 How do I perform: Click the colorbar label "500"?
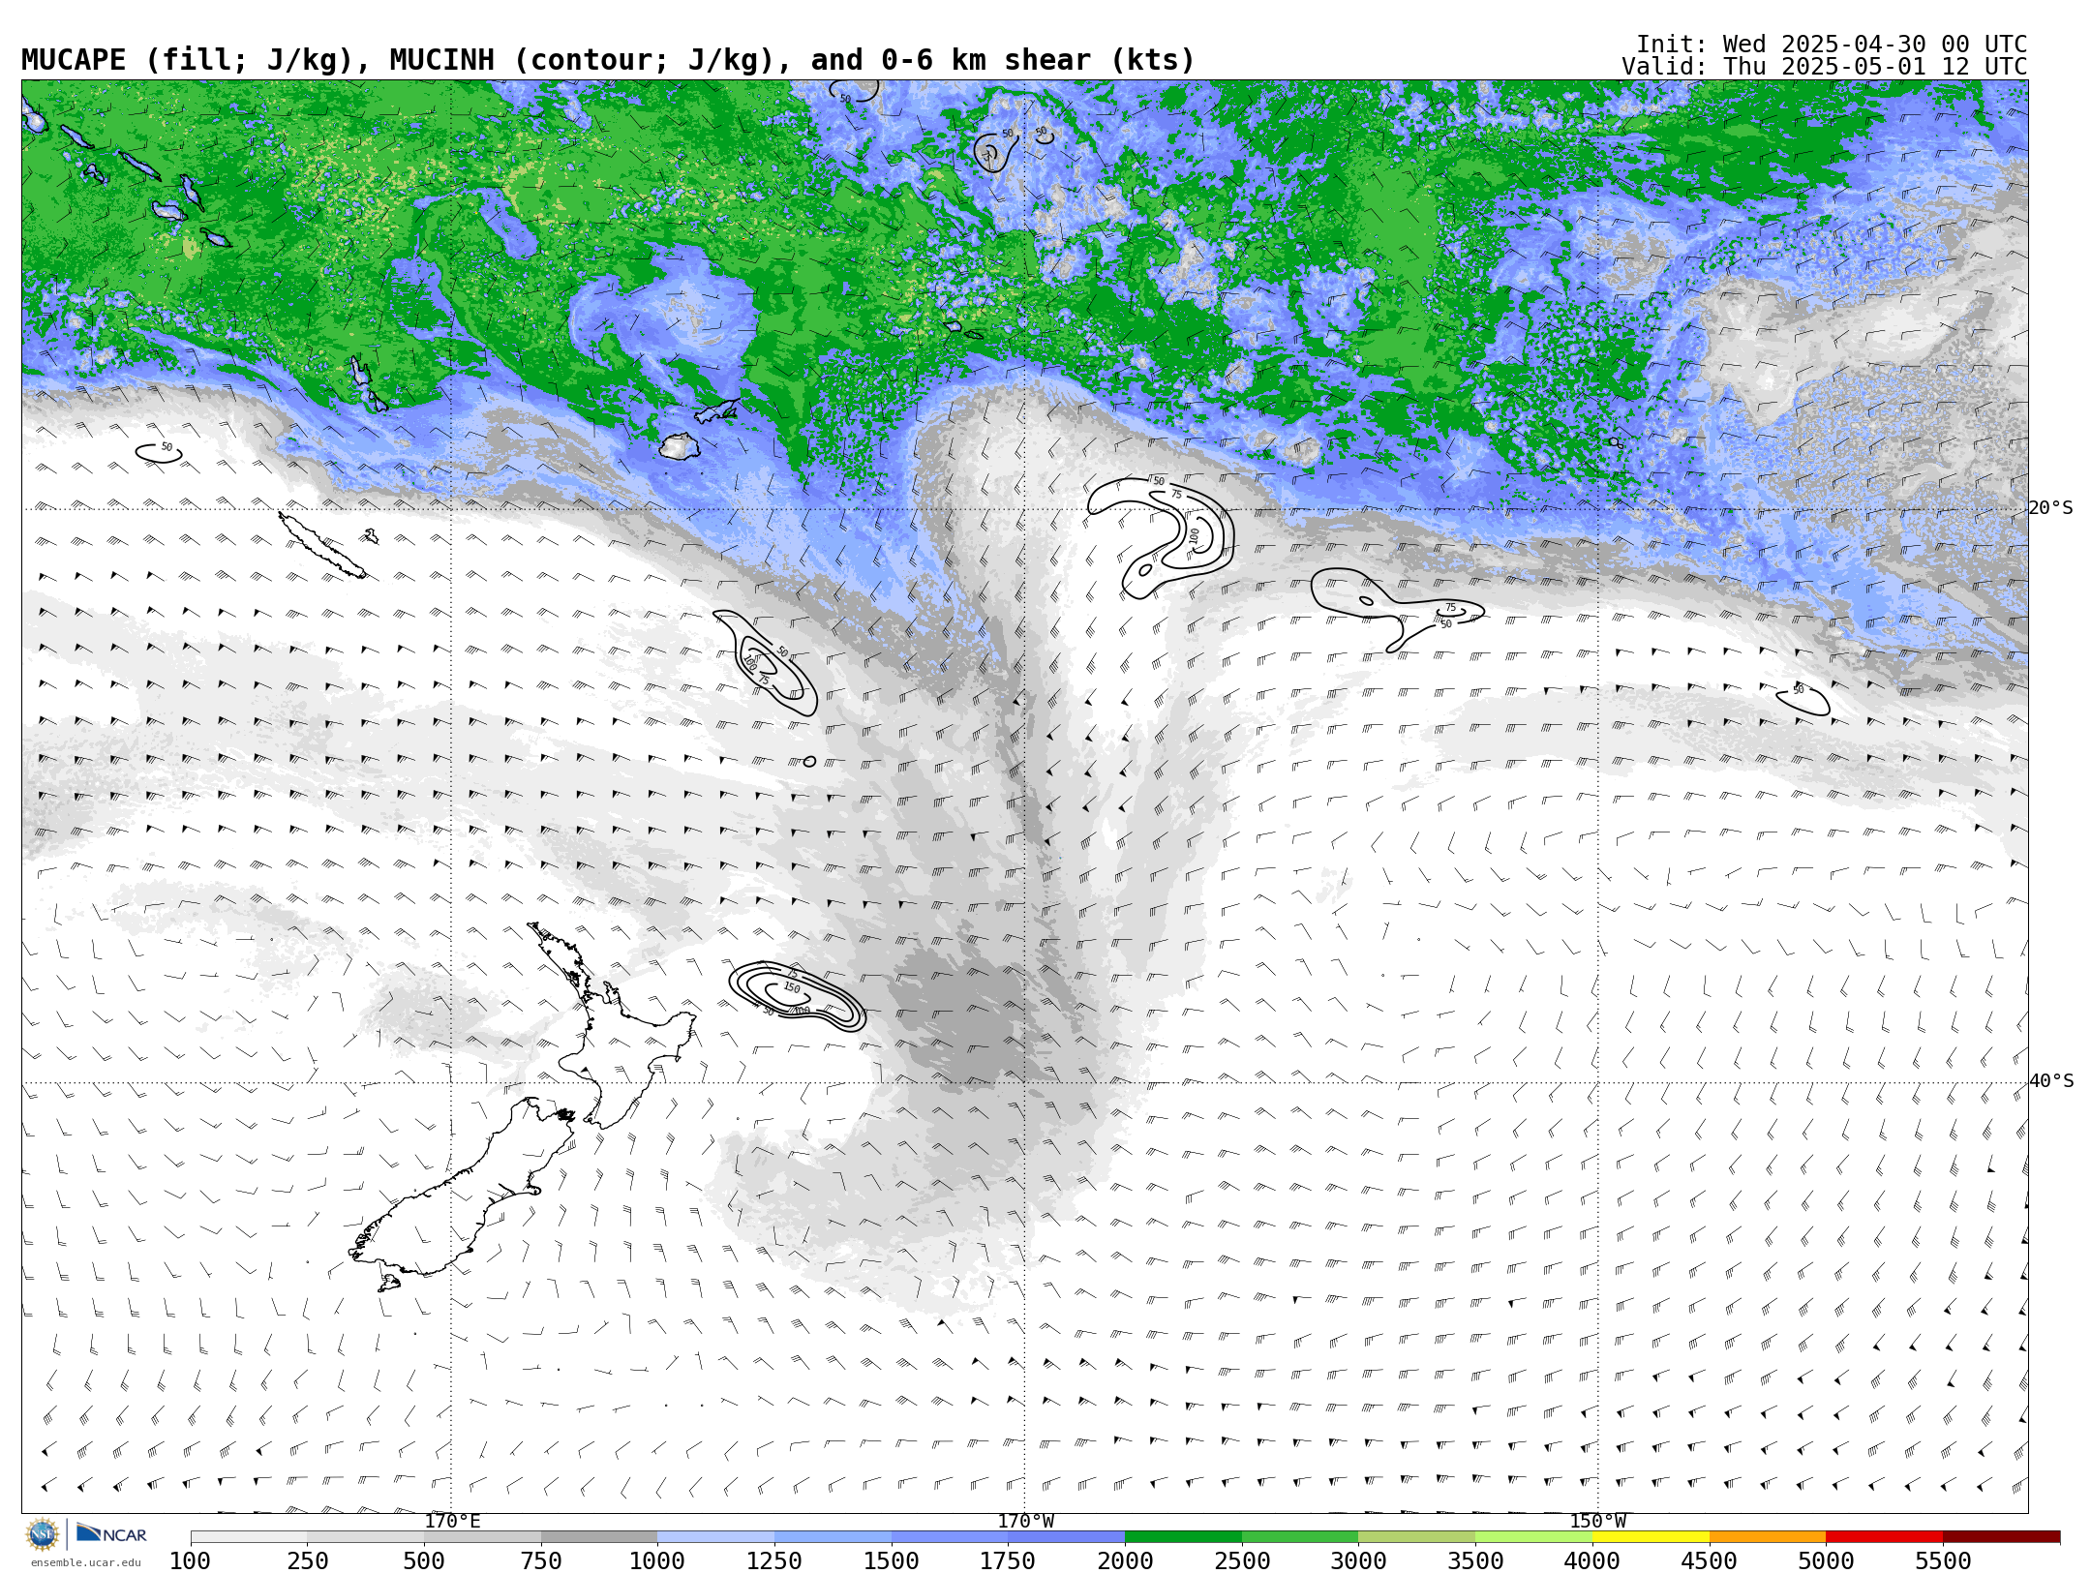coord(424,1561)
